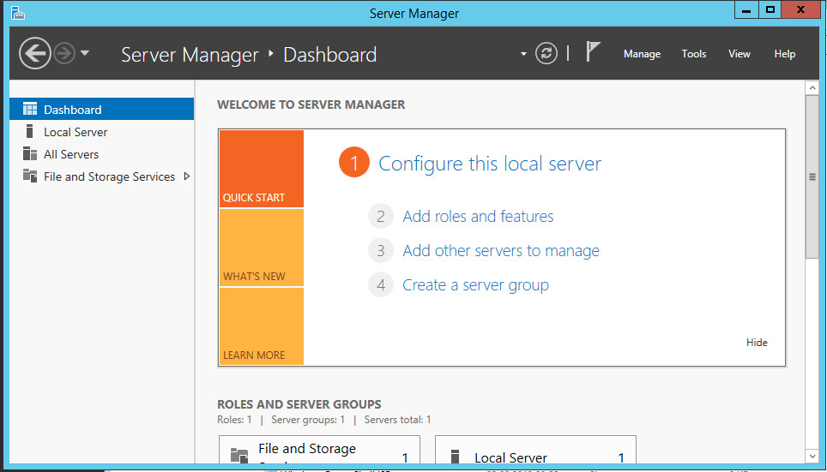Click Add roles and features link

(x=478, y=217)
